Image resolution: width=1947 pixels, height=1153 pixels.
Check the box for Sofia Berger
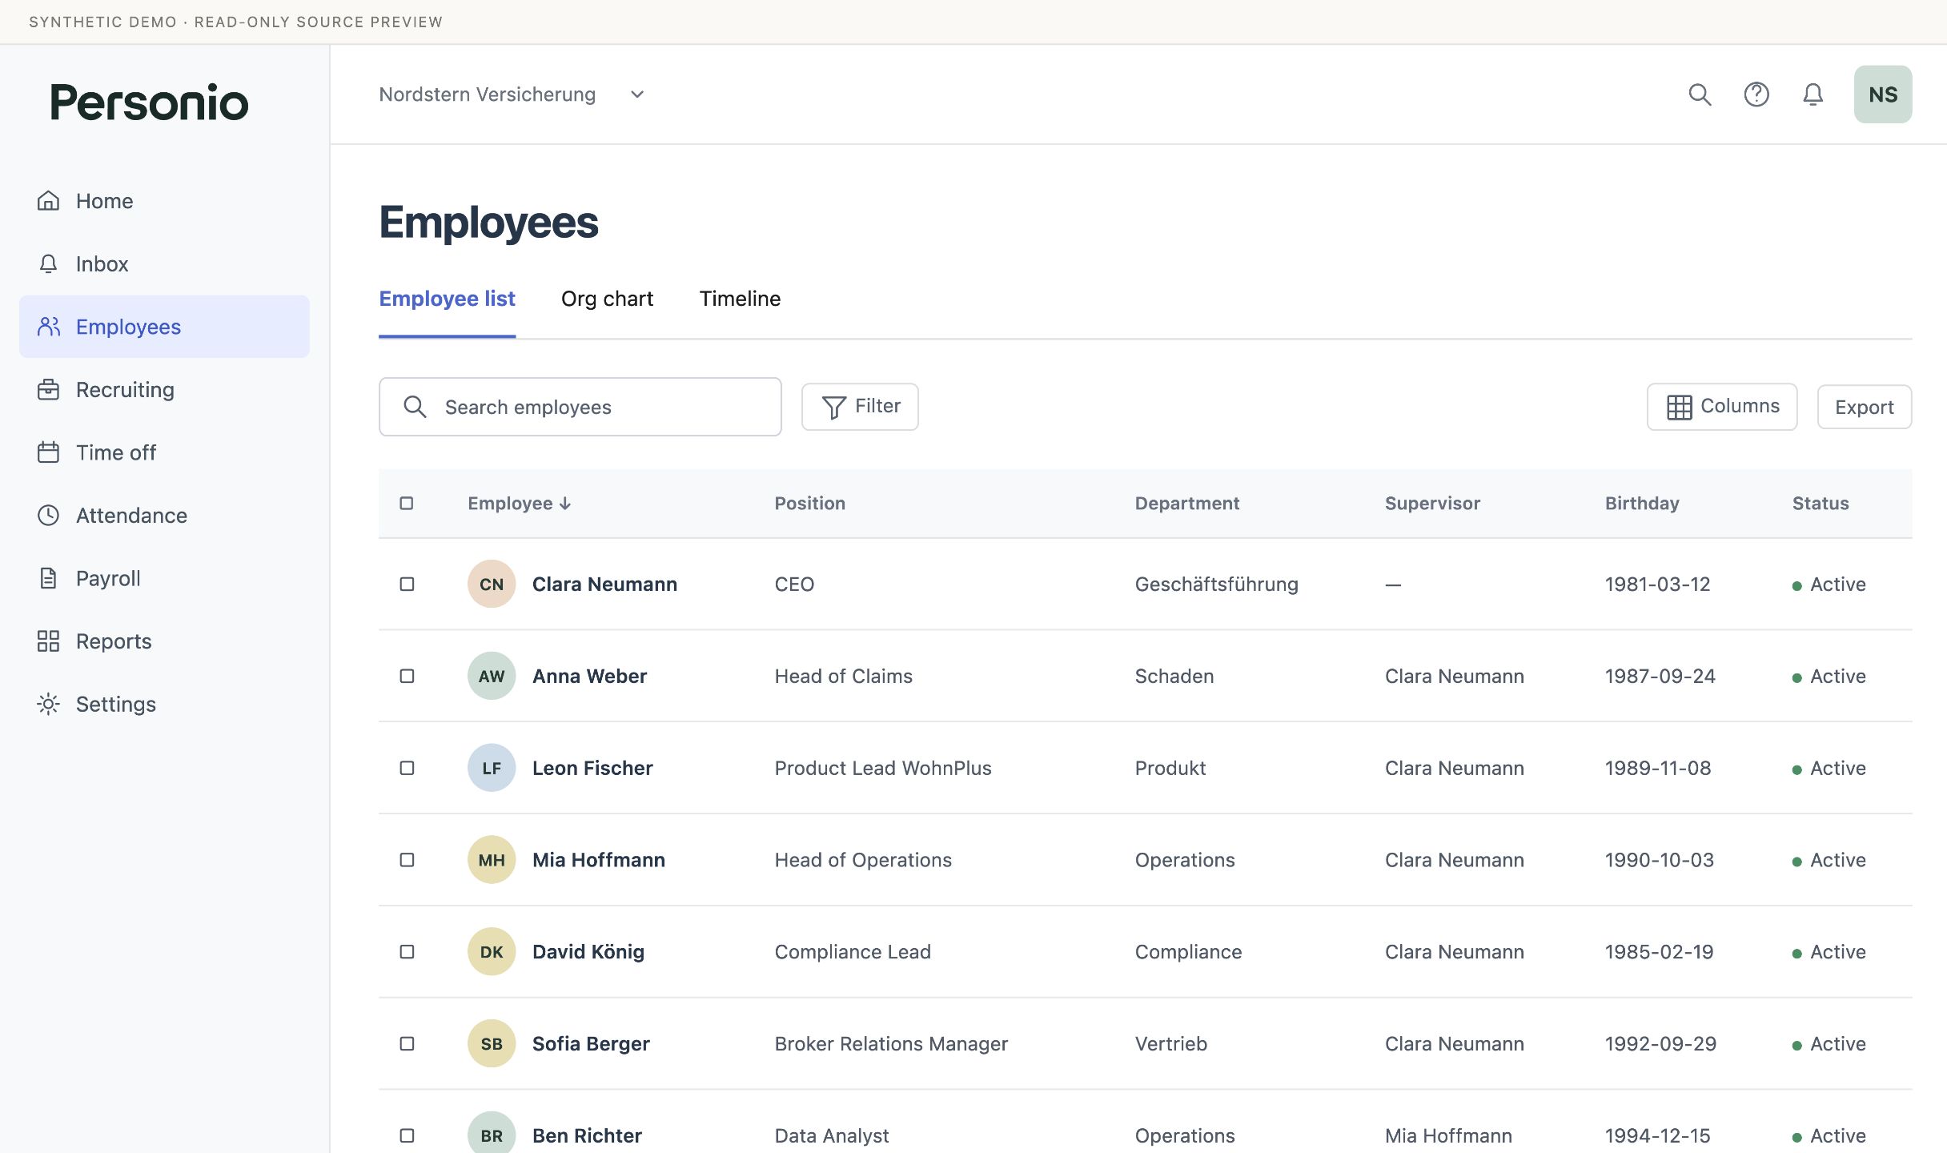[407, 1043]
